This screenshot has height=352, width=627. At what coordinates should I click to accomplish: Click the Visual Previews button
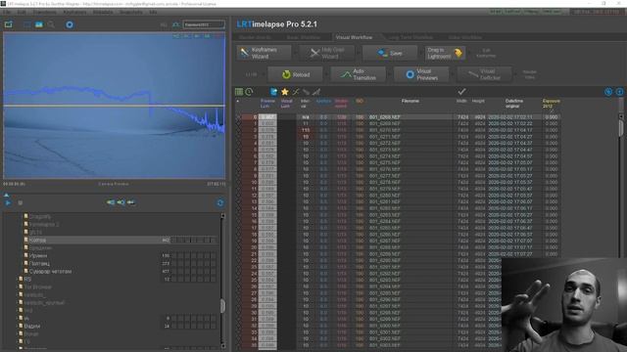tap(421, 74)
